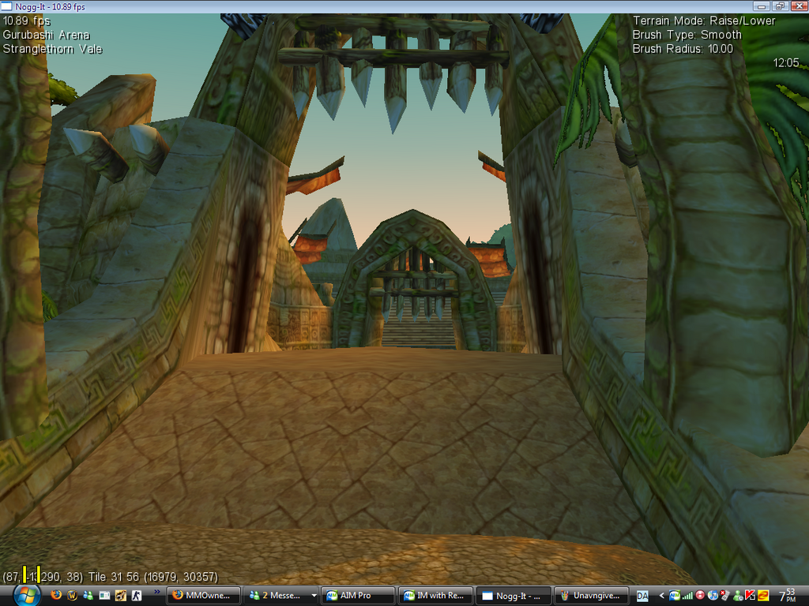
Task: Launch Firefox from Quick Launch
Action: tap(56, 595)
